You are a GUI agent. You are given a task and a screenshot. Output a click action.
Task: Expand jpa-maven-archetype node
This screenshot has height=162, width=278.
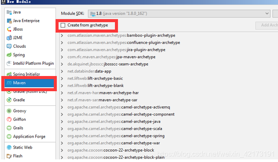62,57
